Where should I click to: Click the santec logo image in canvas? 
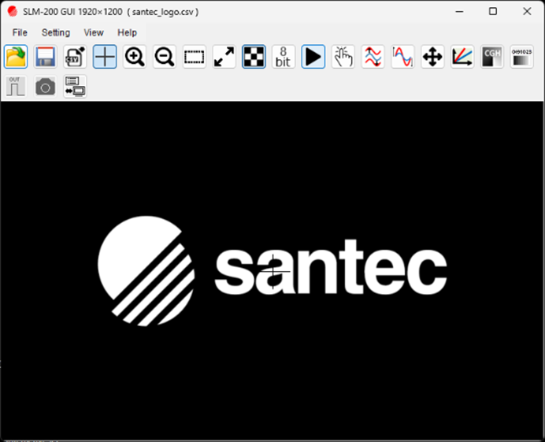coord(272,270)
